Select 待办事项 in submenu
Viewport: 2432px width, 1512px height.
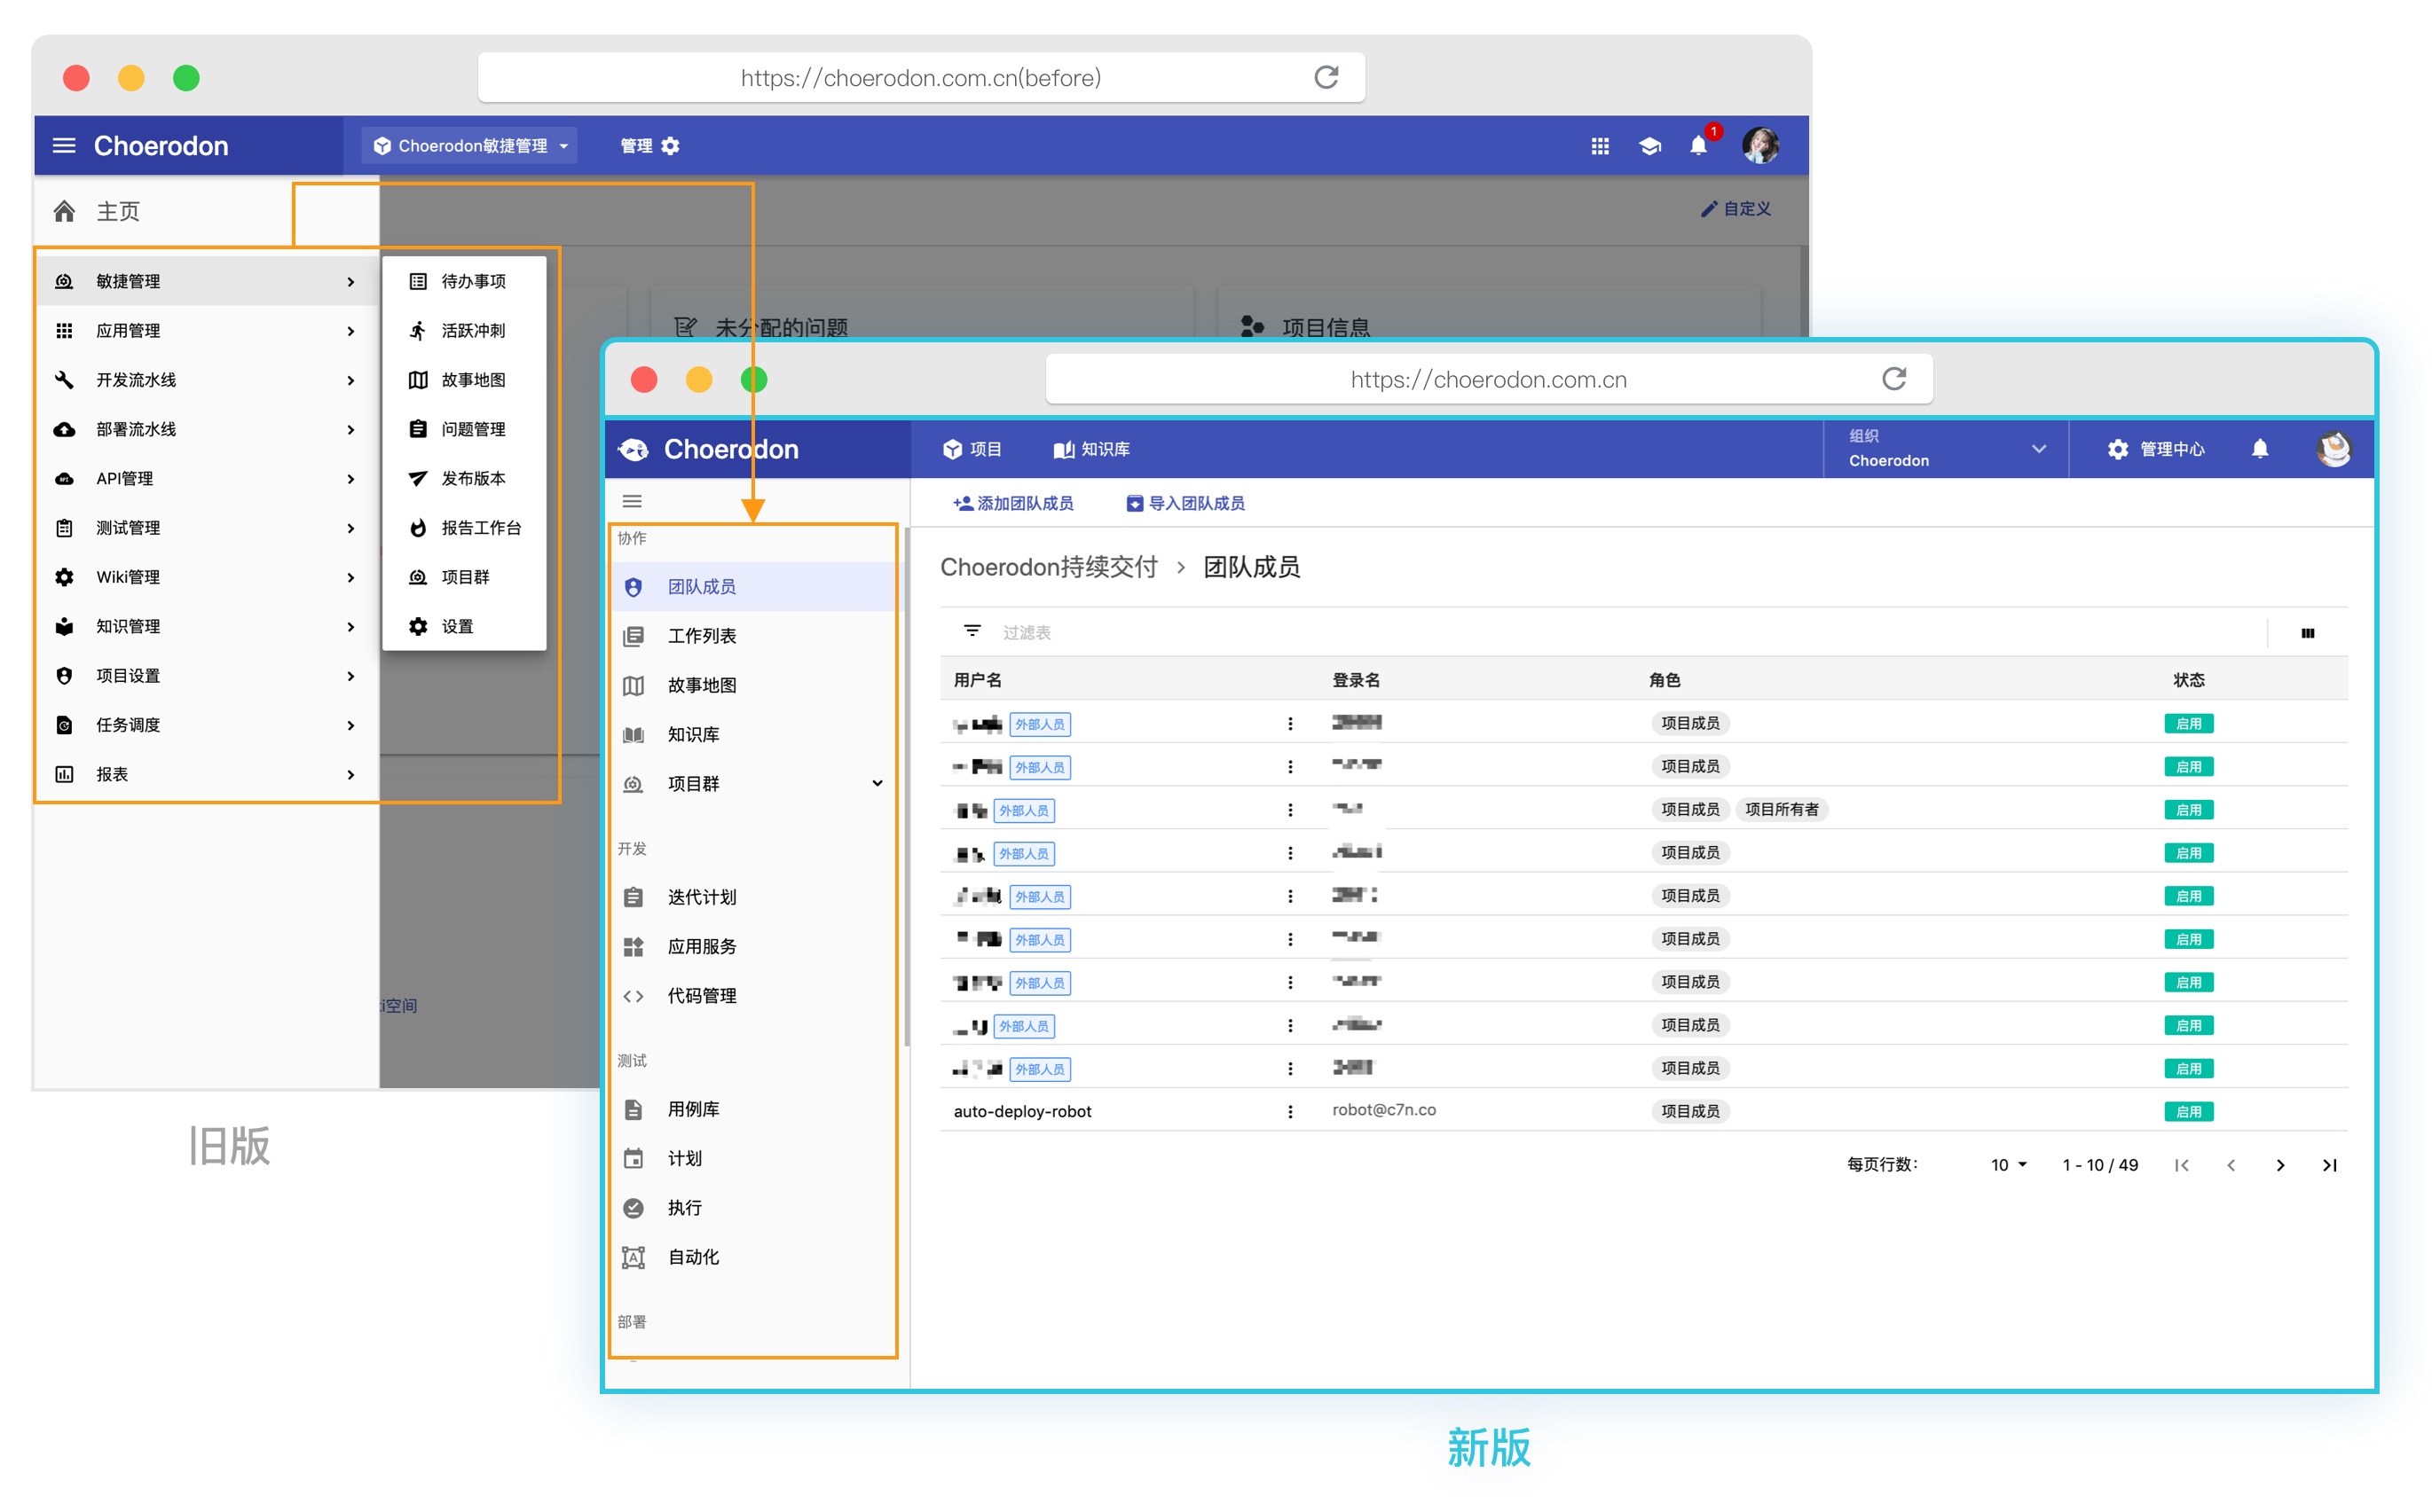click(464, 282)
